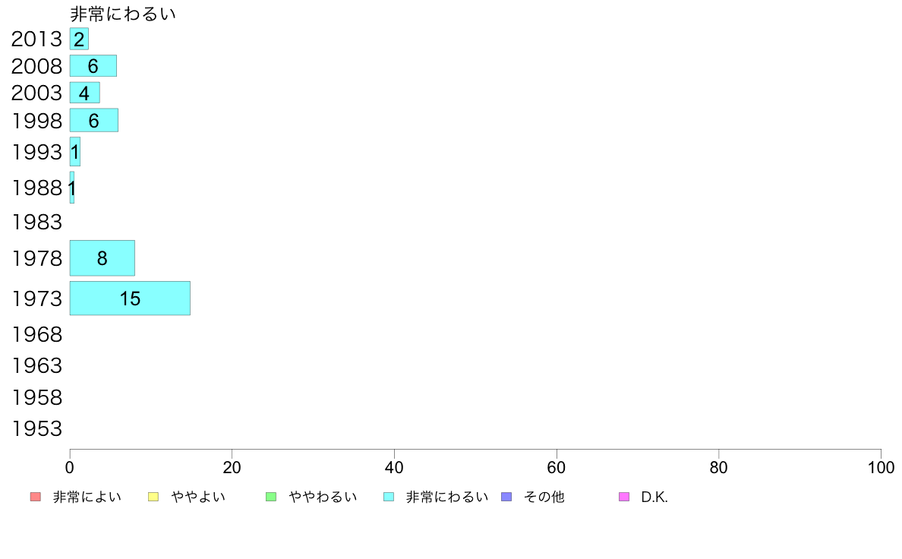Screen dimensions: 902x559
Task: Click the cyan 非常にわるい legend swatch
Action: point(389,497)
